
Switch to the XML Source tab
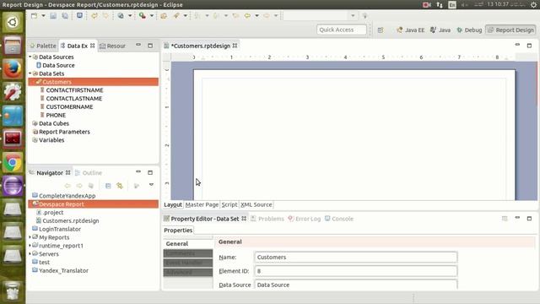pyautogui.click(x=256, y=204)
